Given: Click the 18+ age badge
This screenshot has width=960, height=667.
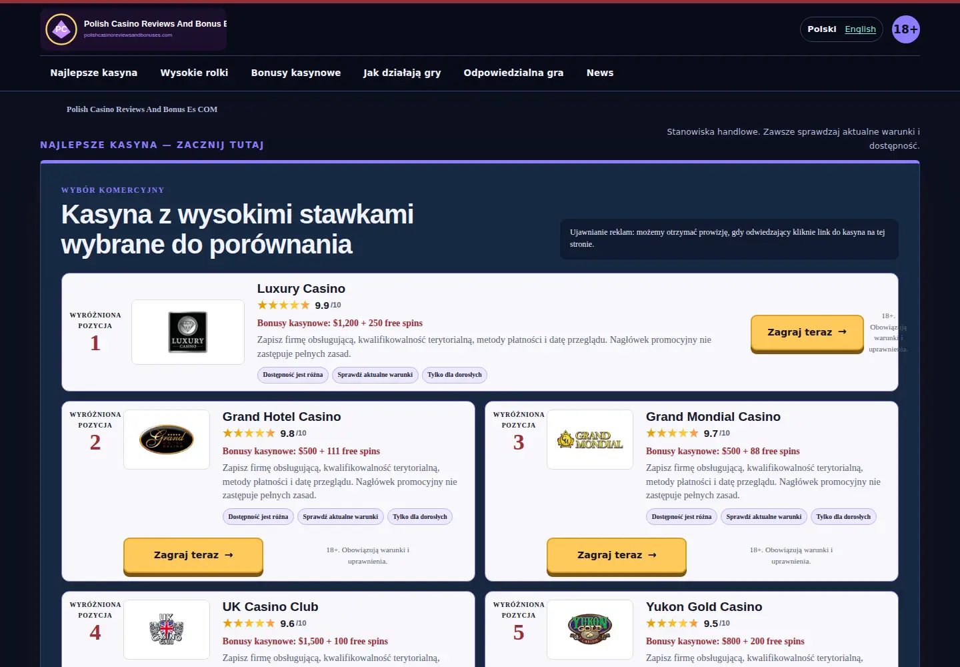Looking at the screenshot, I should pos(906,29).
